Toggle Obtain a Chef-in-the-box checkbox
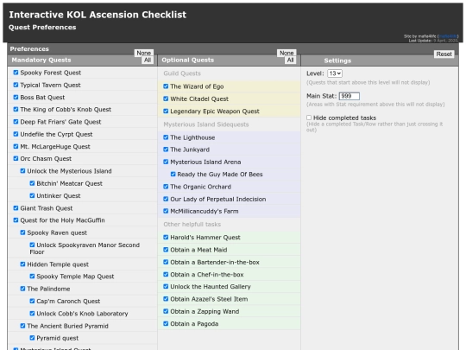The width and height of the screenshot is (466, 350). click(x=166, y=275)
